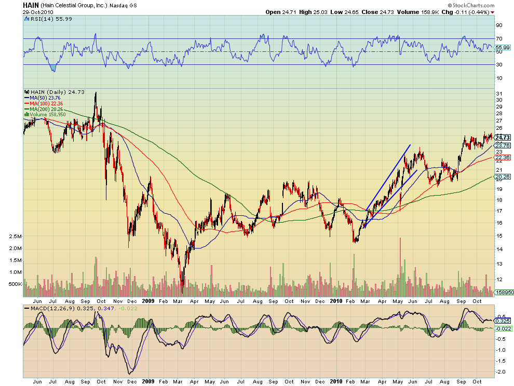514x386 pixels.
Task: Click the 2009 label under the MACD panel
Action: pos(148,382)
